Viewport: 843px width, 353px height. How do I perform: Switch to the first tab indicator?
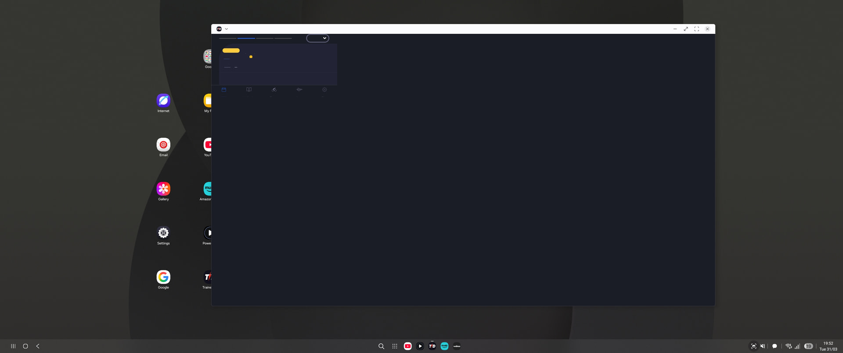click(x=227, y=38)
